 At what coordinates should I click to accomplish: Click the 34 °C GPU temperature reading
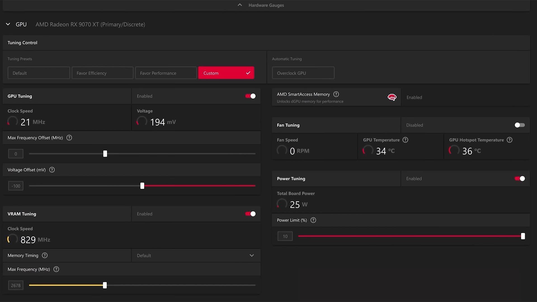(385, 151)
